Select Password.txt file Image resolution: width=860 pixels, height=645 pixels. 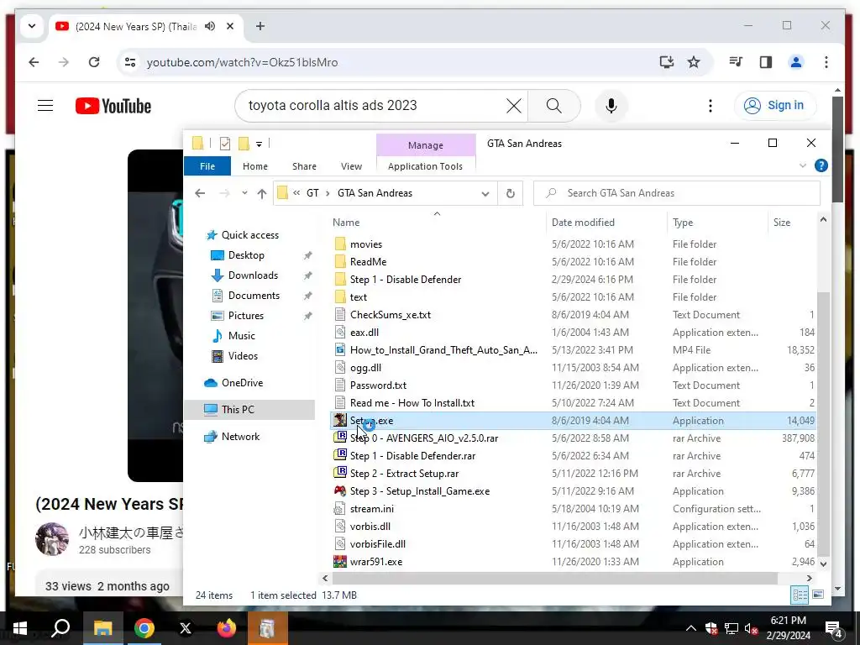(x=378, y=385)
